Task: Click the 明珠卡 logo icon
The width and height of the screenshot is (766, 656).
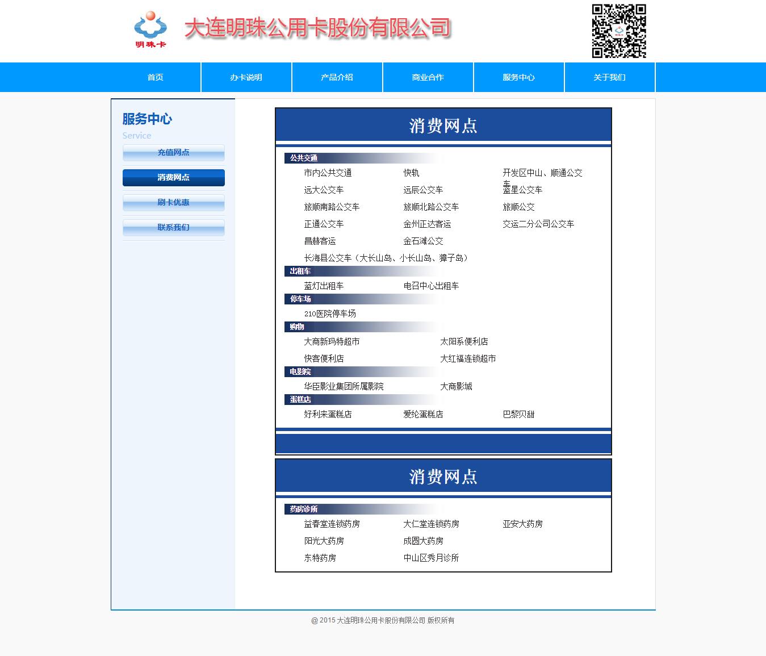Action: (150, 30)
